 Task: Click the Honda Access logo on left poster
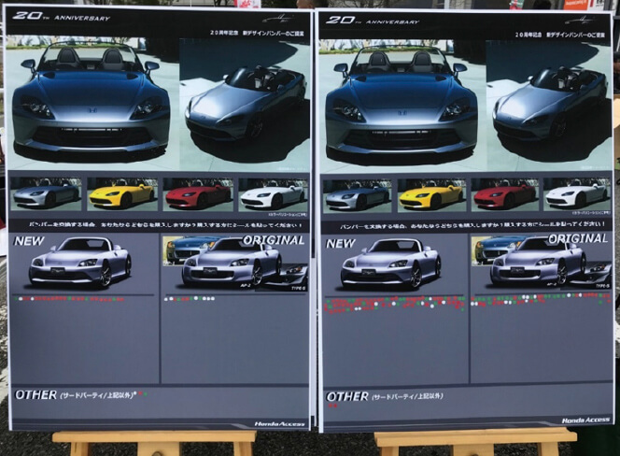click(279, 424)
